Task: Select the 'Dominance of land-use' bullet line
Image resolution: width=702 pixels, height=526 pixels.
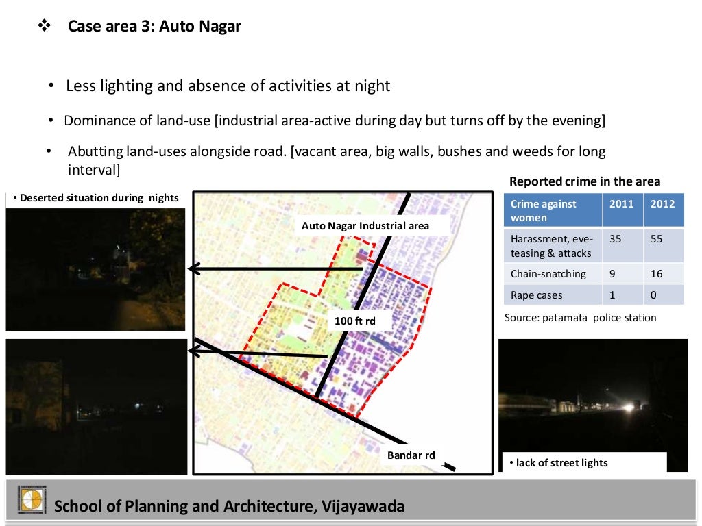Action: [x=335, y=121]
